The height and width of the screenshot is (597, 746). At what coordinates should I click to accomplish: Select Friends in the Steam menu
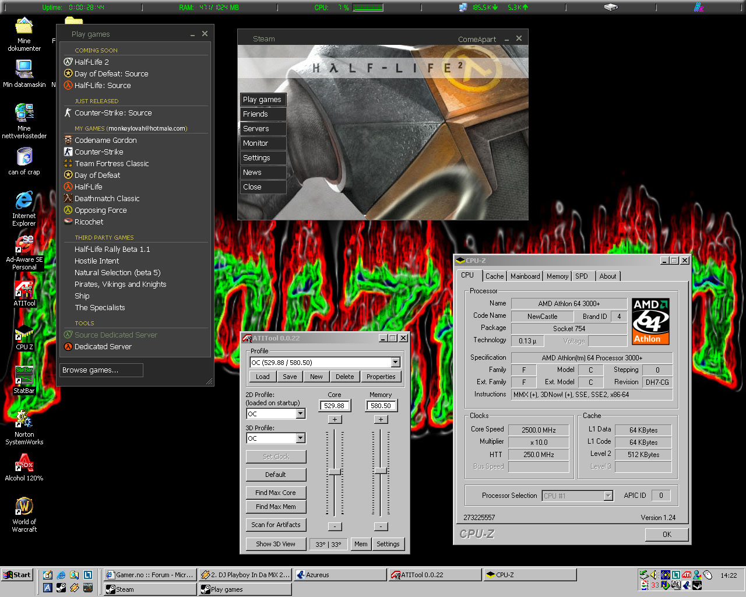click(x=263, y=114)
